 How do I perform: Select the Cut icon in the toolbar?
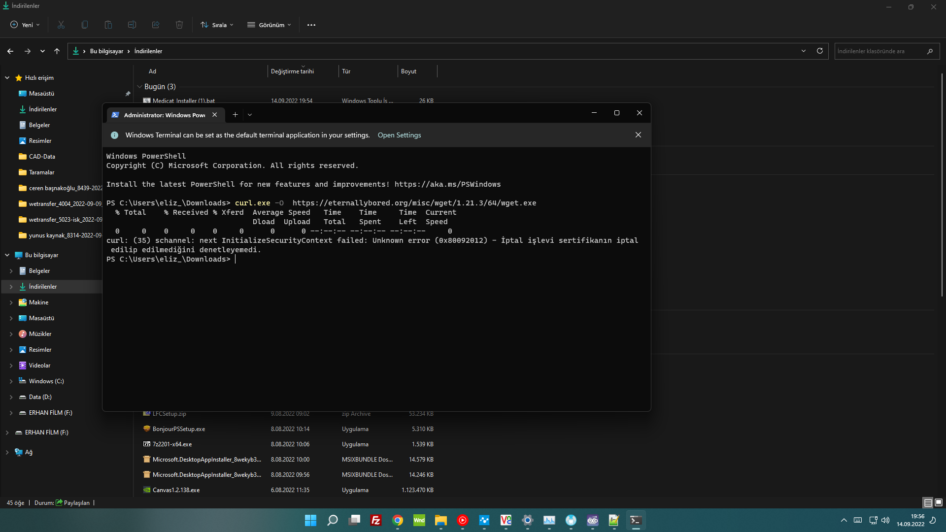(x=61, y=25)
